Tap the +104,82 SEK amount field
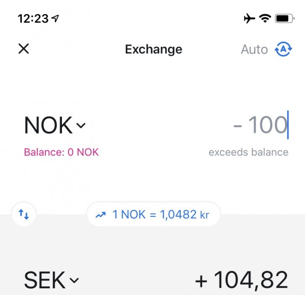The width and height of the screenshot is (305, 295). pos(241,280)
